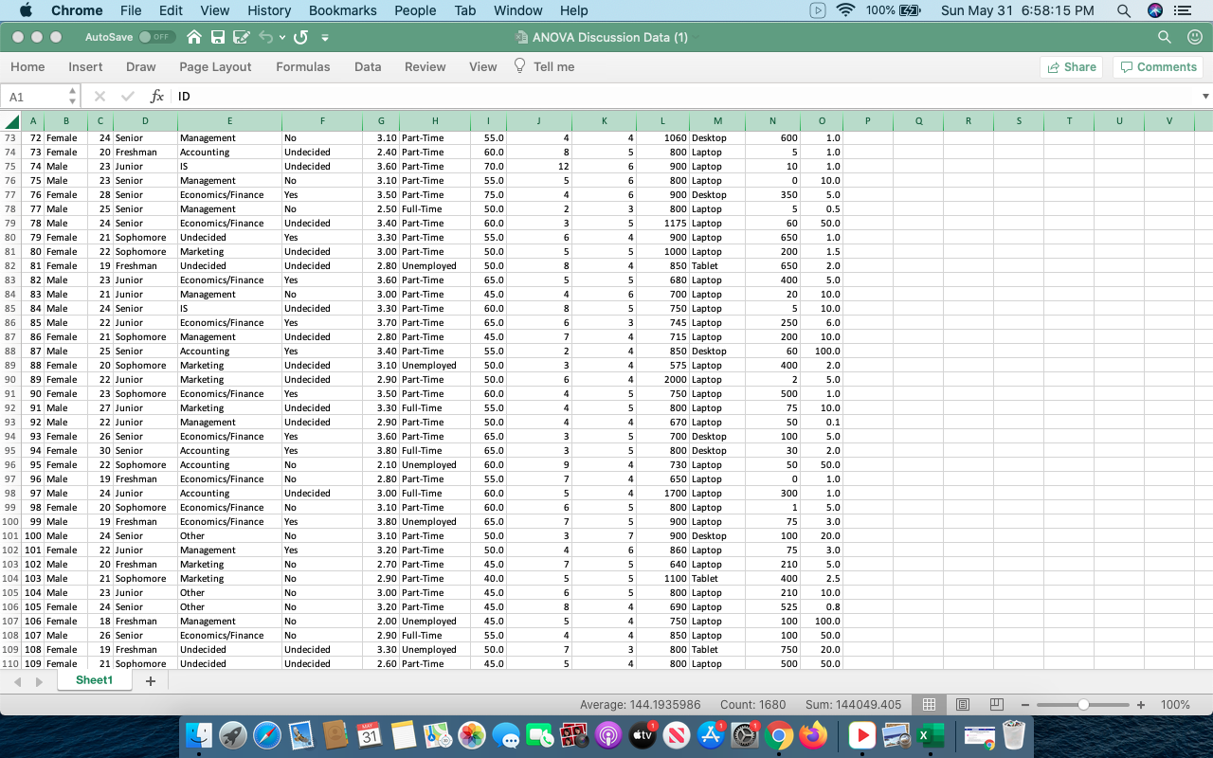Open Excel from the Dock
This screenshot has height=758, width=1213.
pos(930,734)
